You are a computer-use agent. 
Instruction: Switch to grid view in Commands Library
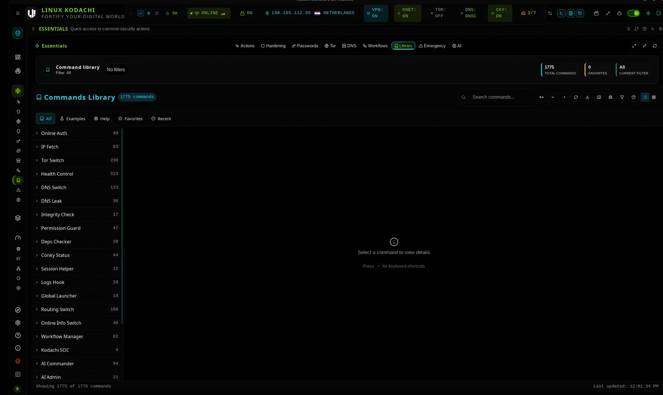(654, 97)
